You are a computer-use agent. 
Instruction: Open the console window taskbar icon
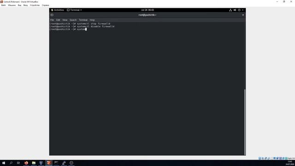click(x=56, y=163)
